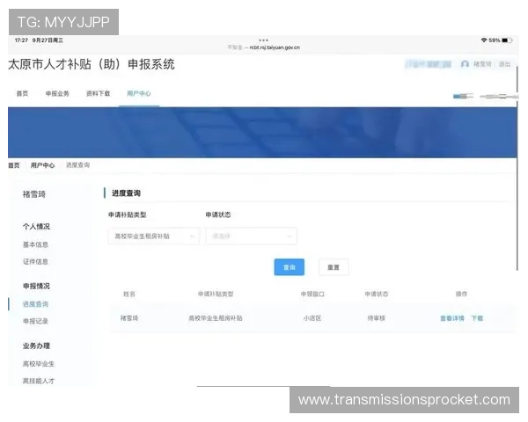Viewport: 528px width, 422px height.
Task: Click 高校毕业生租房补贴 cell in table
Action: tap(216, 318)
